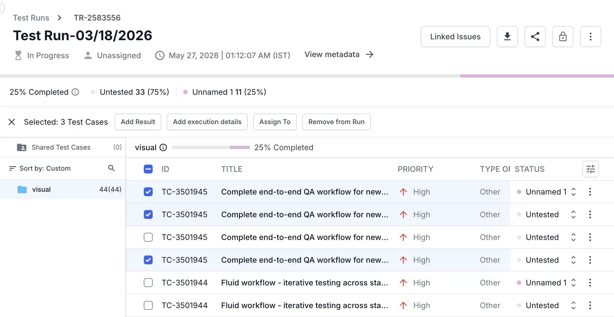Open kebab menu for TC-3501945 Unnamed 1 row
614x317 pixels.
[590, 192]
